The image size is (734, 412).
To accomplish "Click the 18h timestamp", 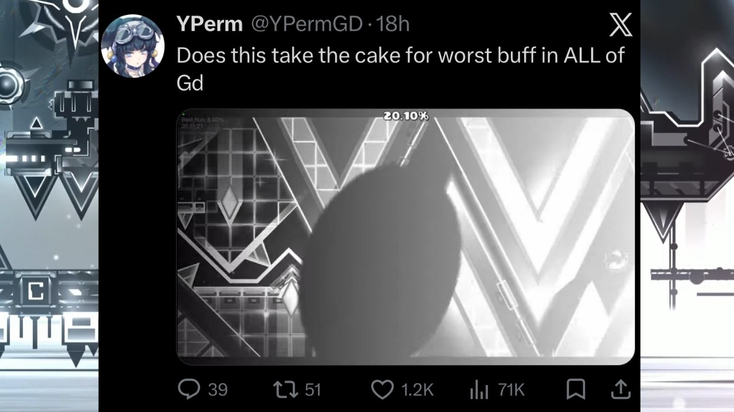I will [x=393, y=24].
